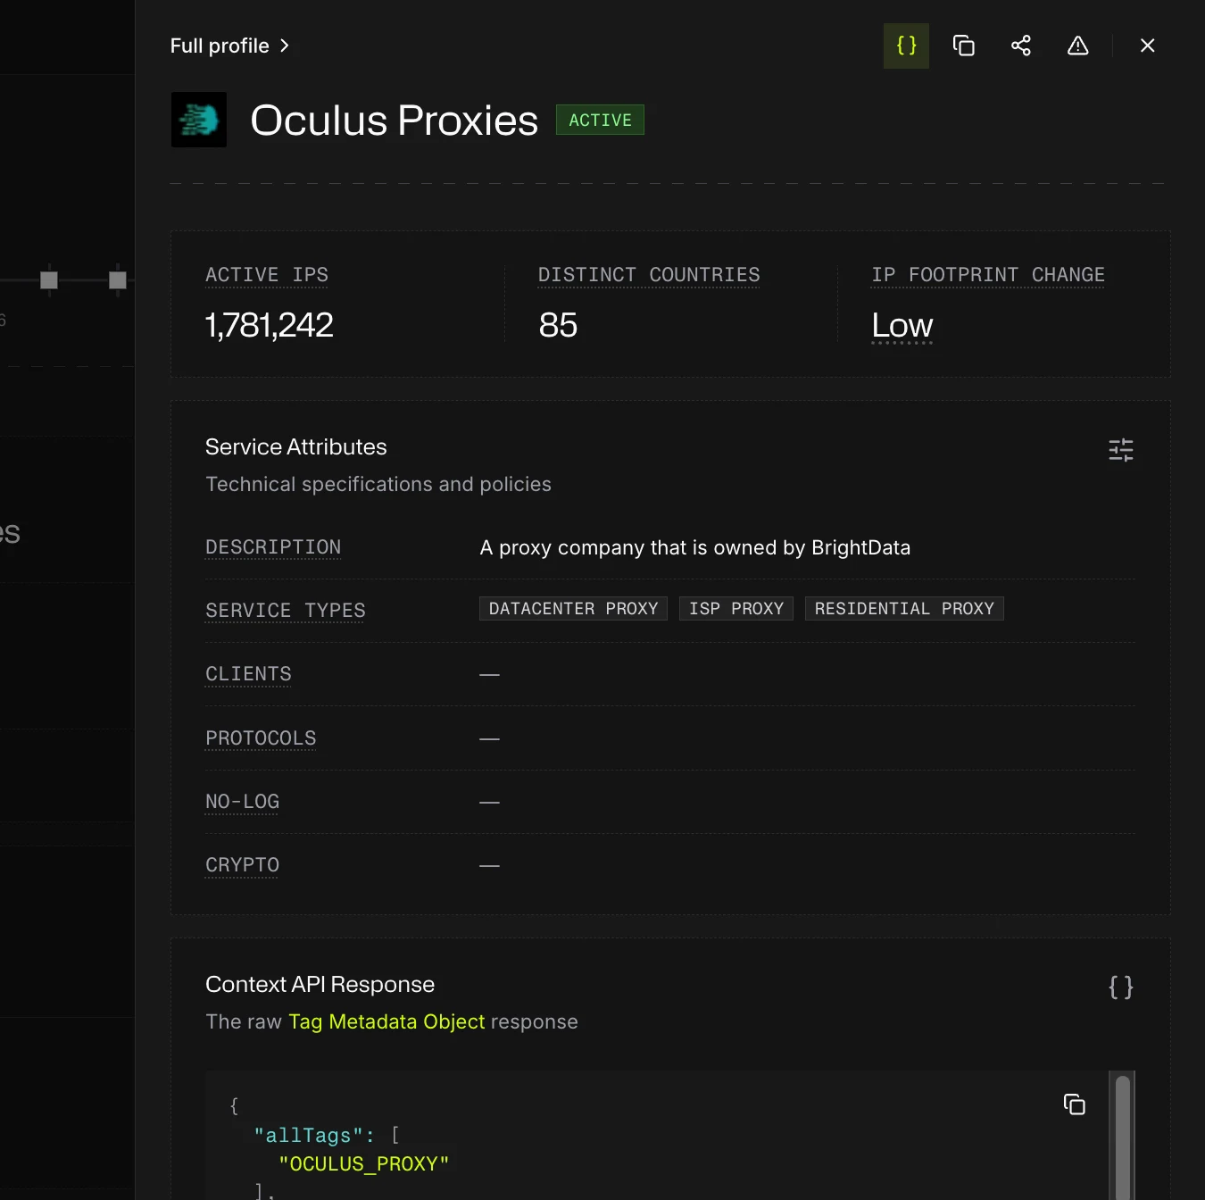Click the warning triangle report icon

coord(1078,46)
